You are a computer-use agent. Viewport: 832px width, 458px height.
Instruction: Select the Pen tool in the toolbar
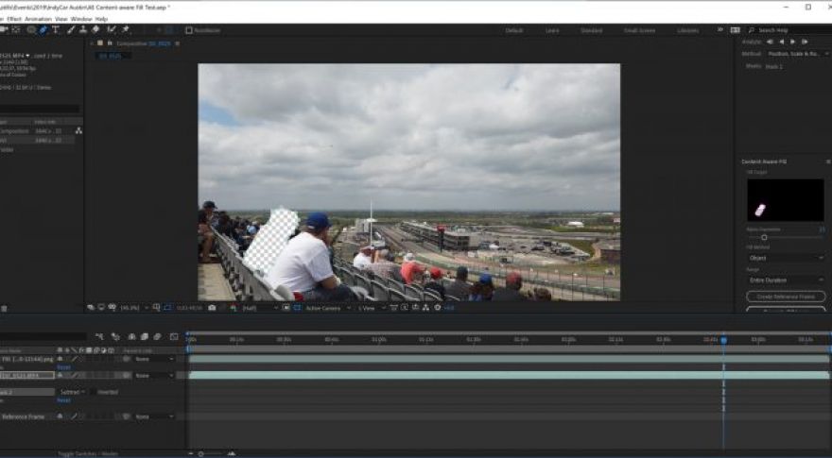tap(43, 30)
